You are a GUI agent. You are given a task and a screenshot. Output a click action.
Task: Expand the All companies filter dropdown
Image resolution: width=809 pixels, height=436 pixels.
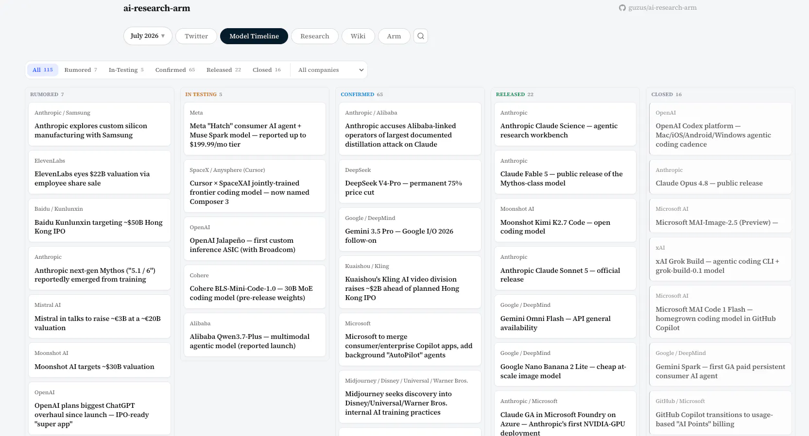[x=330, y=70]
